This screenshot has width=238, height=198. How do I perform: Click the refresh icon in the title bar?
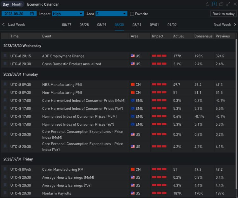208,4
